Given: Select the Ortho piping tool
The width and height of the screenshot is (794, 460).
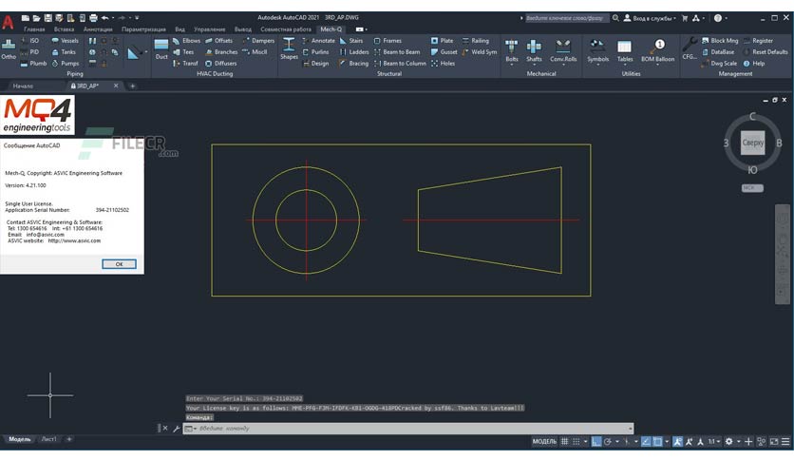Looking at the screenshot, I should pyautogui.click(x=9, y=48).
